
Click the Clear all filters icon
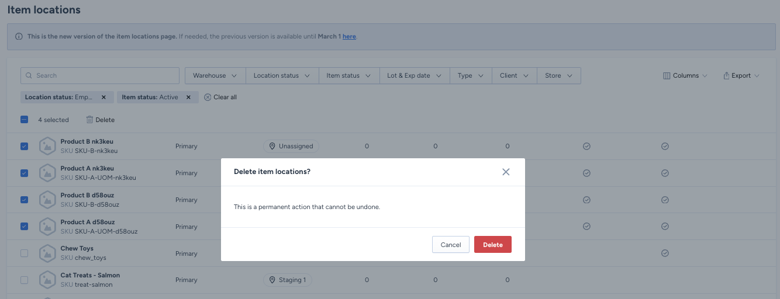point(208,98)
